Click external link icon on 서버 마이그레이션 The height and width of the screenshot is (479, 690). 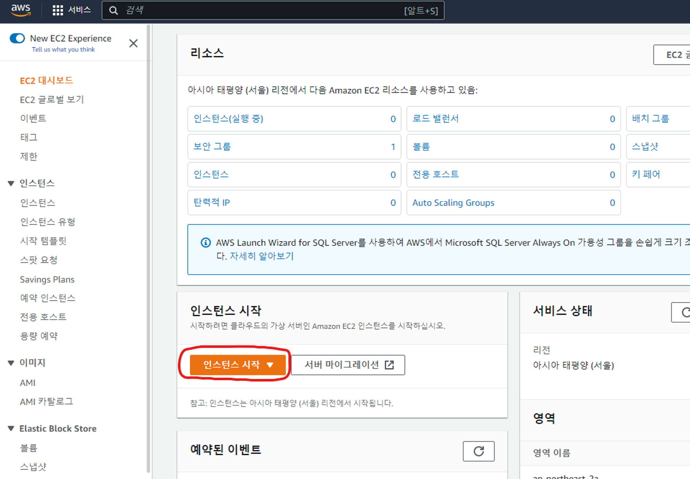389,365
